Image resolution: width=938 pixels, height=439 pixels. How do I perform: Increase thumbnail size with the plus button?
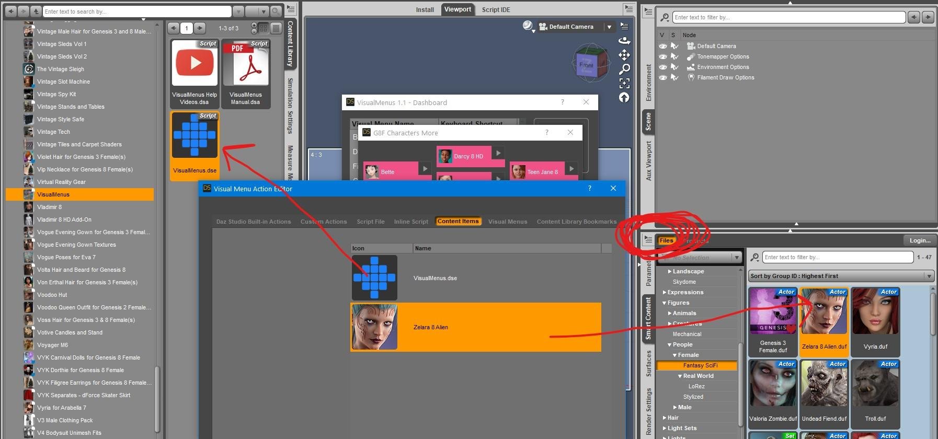click(254, 25)
